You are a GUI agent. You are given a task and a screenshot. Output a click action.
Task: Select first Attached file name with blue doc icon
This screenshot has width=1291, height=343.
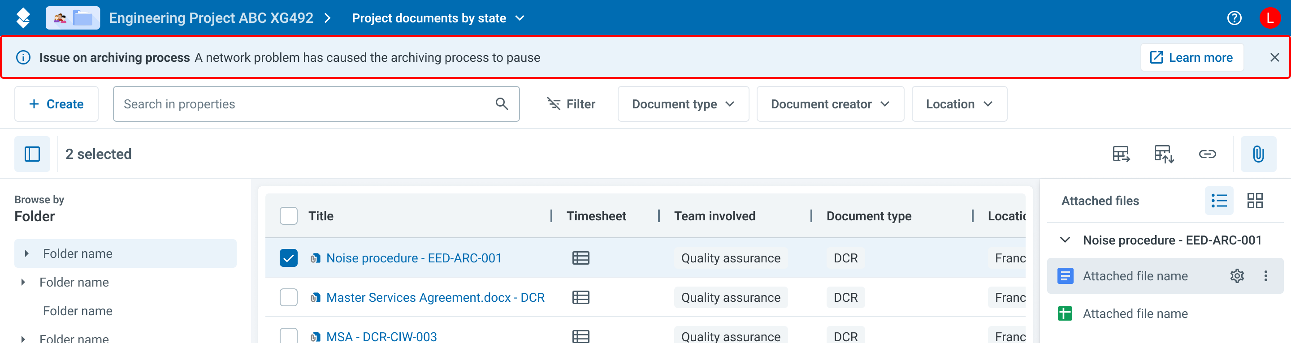click(1135, 276)
